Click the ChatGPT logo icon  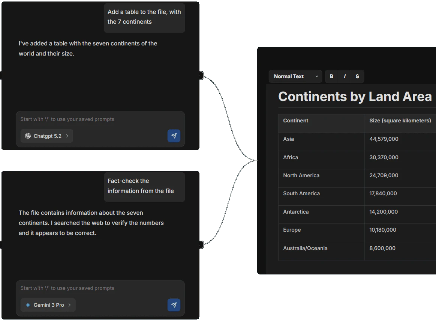point(28,136)
